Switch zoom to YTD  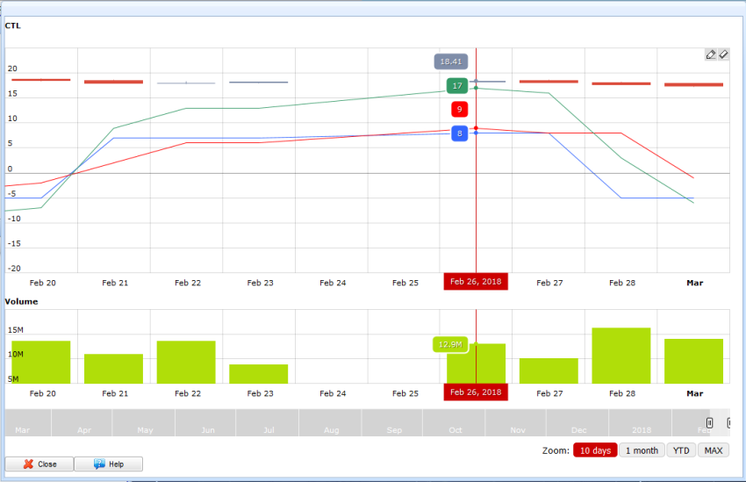pos(680,450)
